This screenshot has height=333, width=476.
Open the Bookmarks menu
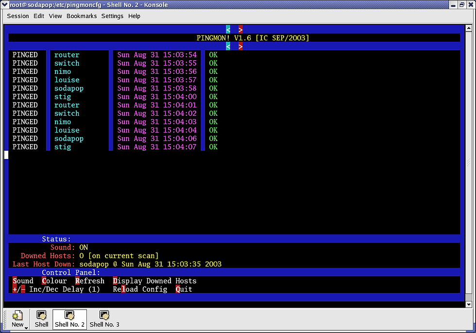[x=82, y=16]
